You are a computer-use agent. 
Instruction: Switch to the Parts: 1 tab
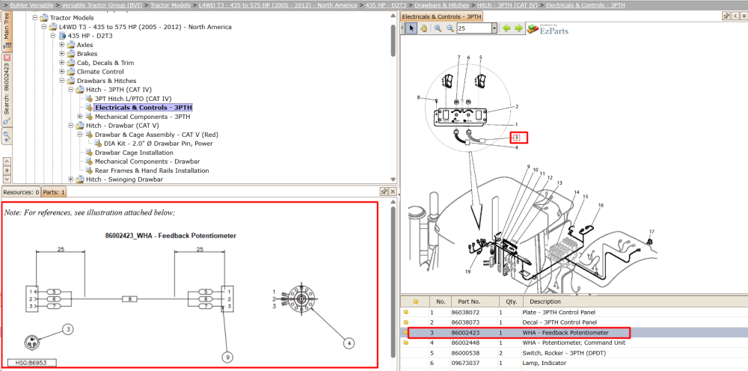coord(53,192)
